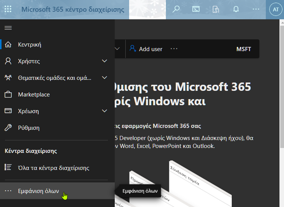The height and width of the screenshot is (207, 284).
Task: Open the ellipsis next to Add user
Action: tap(174, 49)
